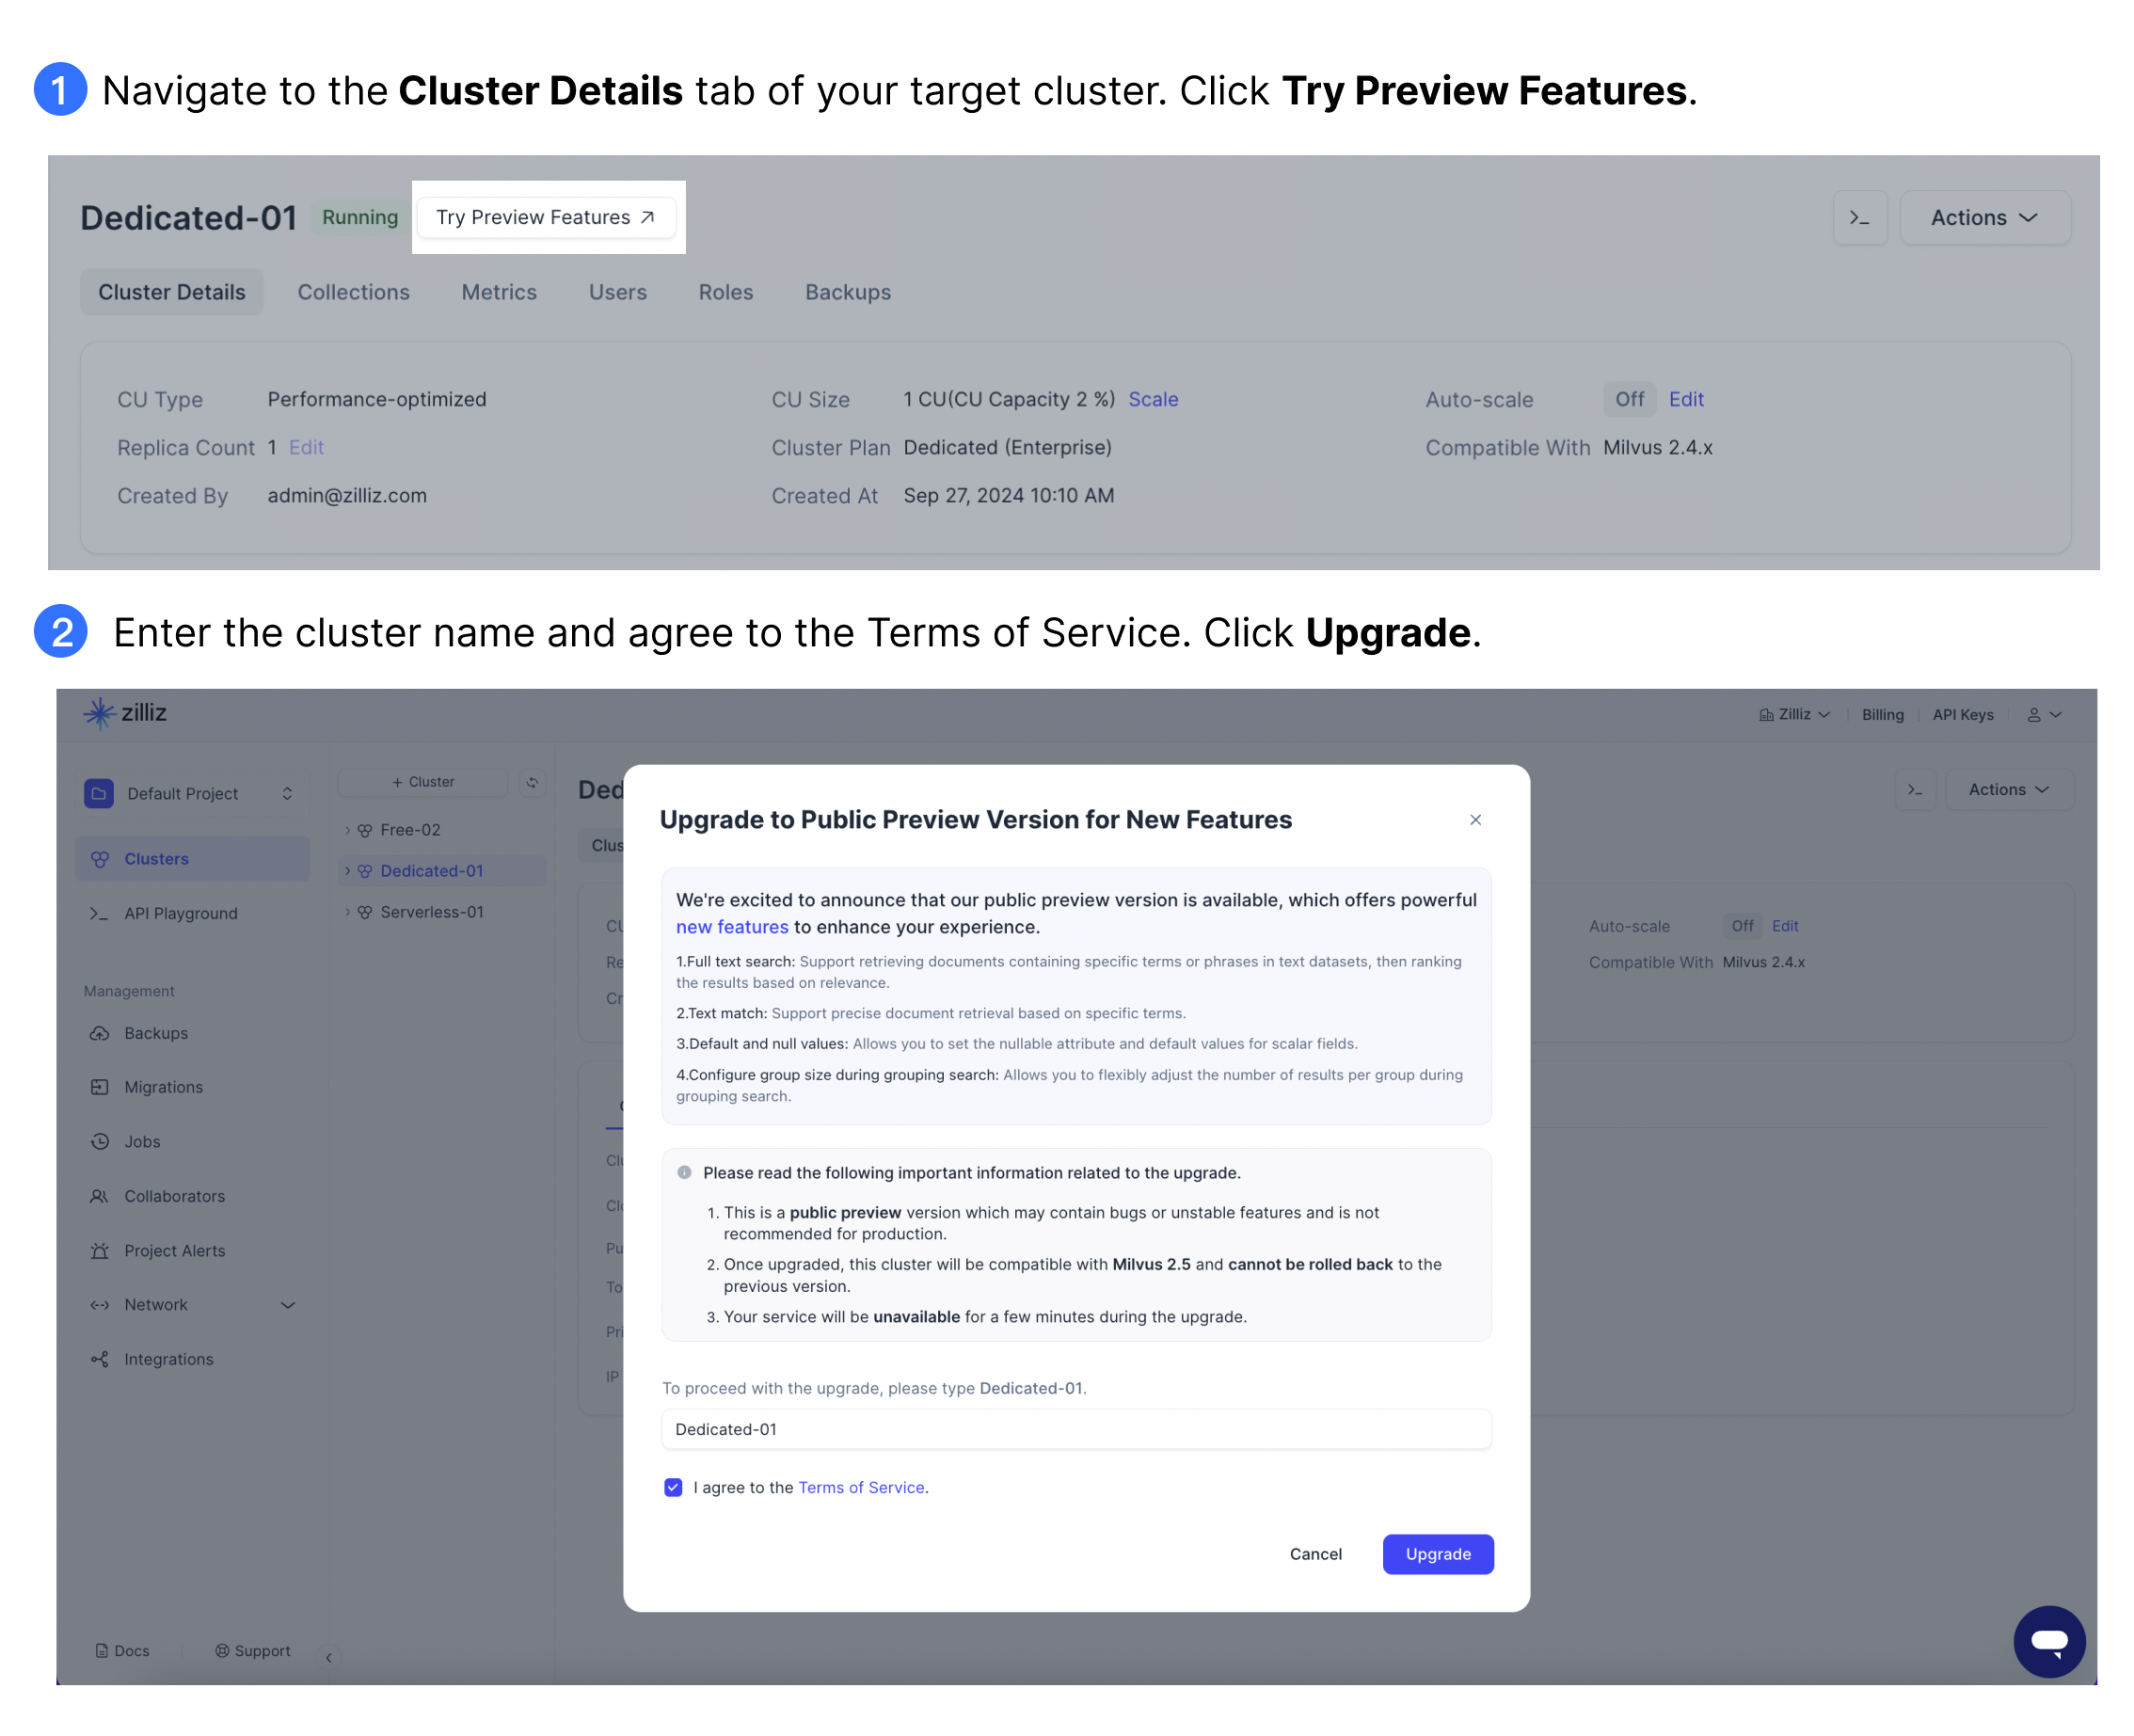The height and width of the screenshot is (1736, 2134).
Task: Open Project Alerts
Action: tap(174, 1250)
